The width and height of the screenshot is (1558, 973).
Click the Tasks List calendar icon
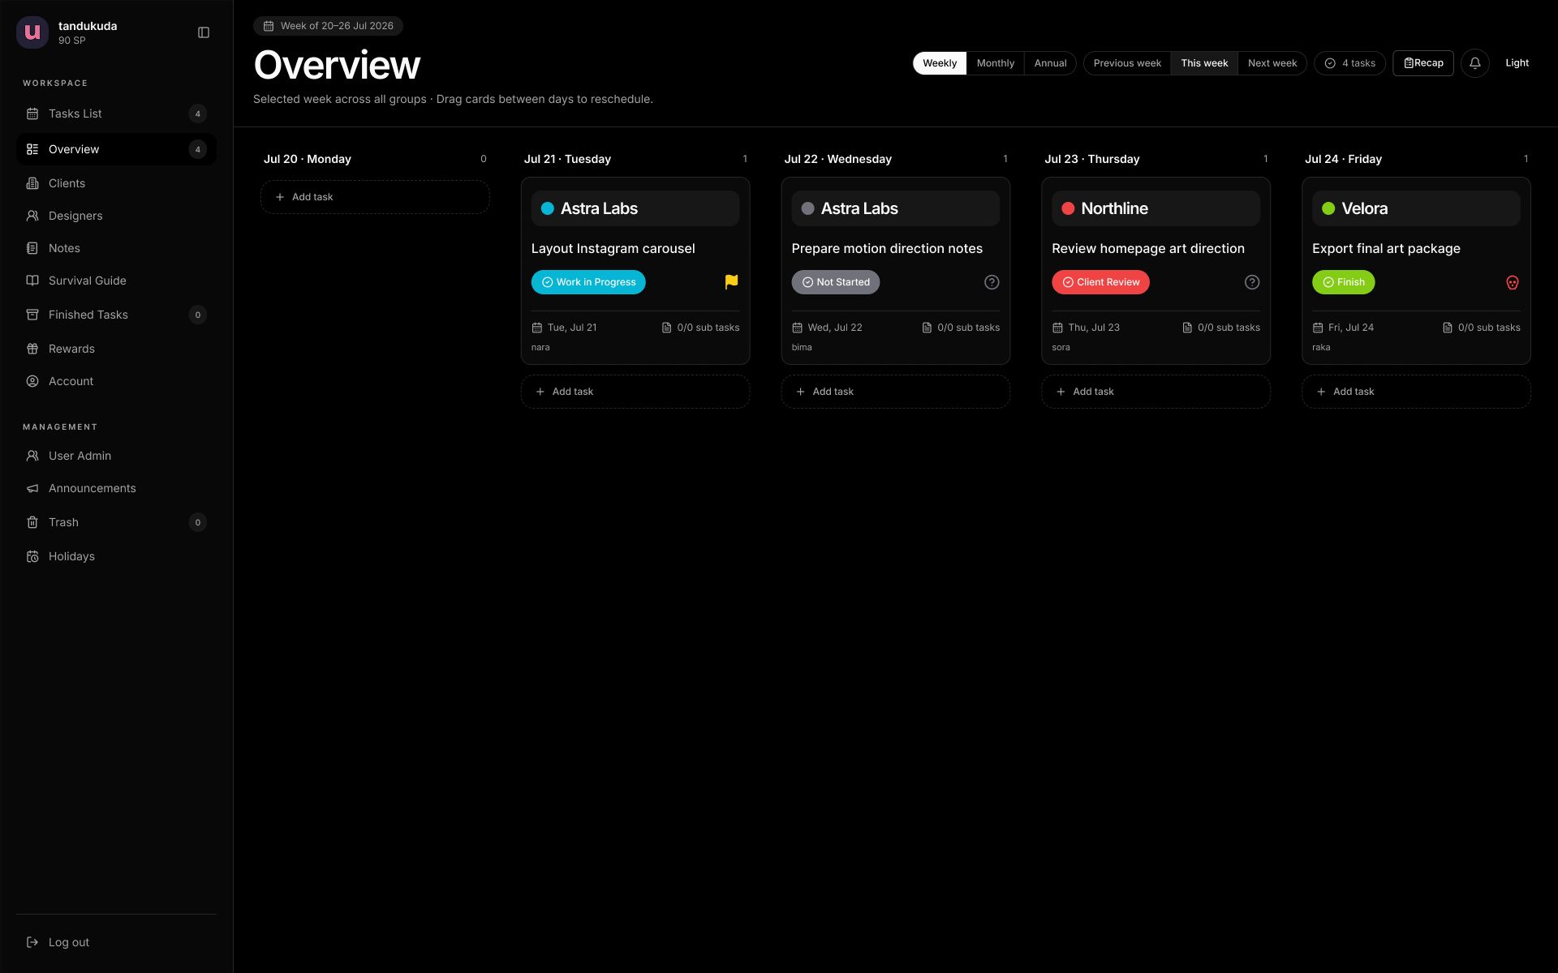32,114
